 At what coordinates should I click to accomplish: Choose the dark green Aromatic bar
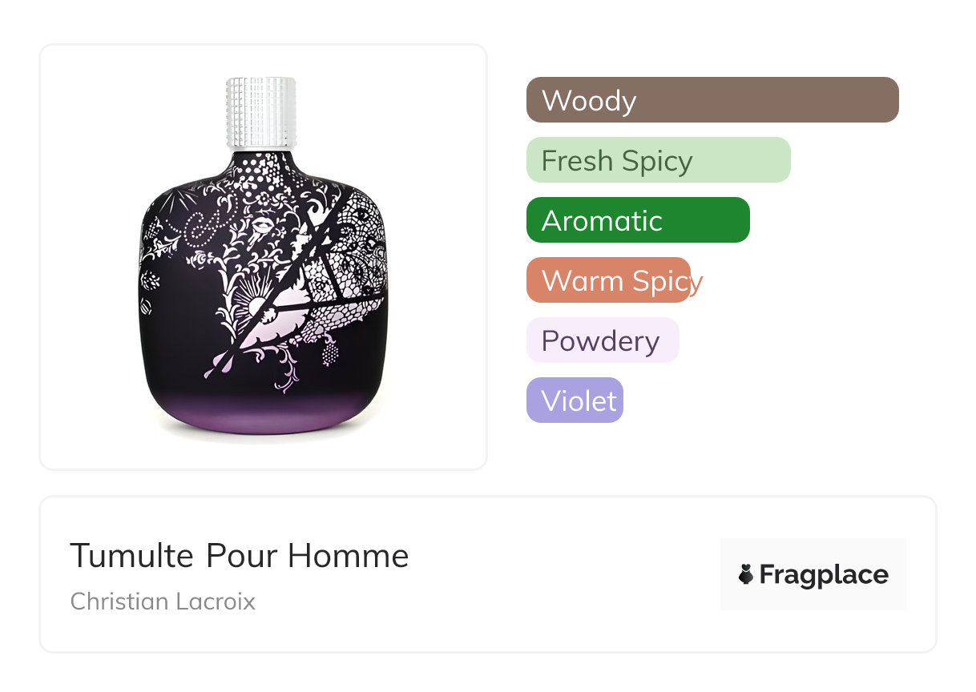(x=638, y=220)
